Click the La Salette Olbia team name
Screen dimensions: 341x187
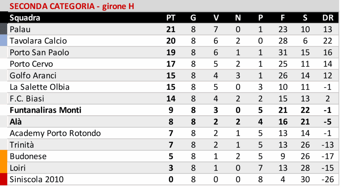click(40, 87)
